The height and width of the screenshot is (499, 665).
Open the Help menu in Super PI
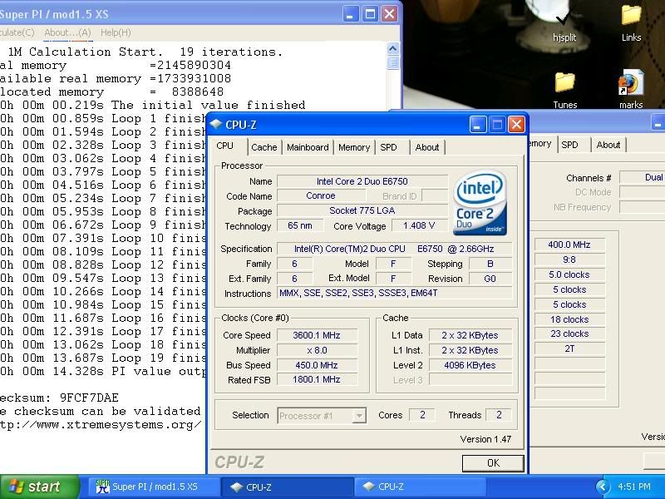(x=116, y=32)
